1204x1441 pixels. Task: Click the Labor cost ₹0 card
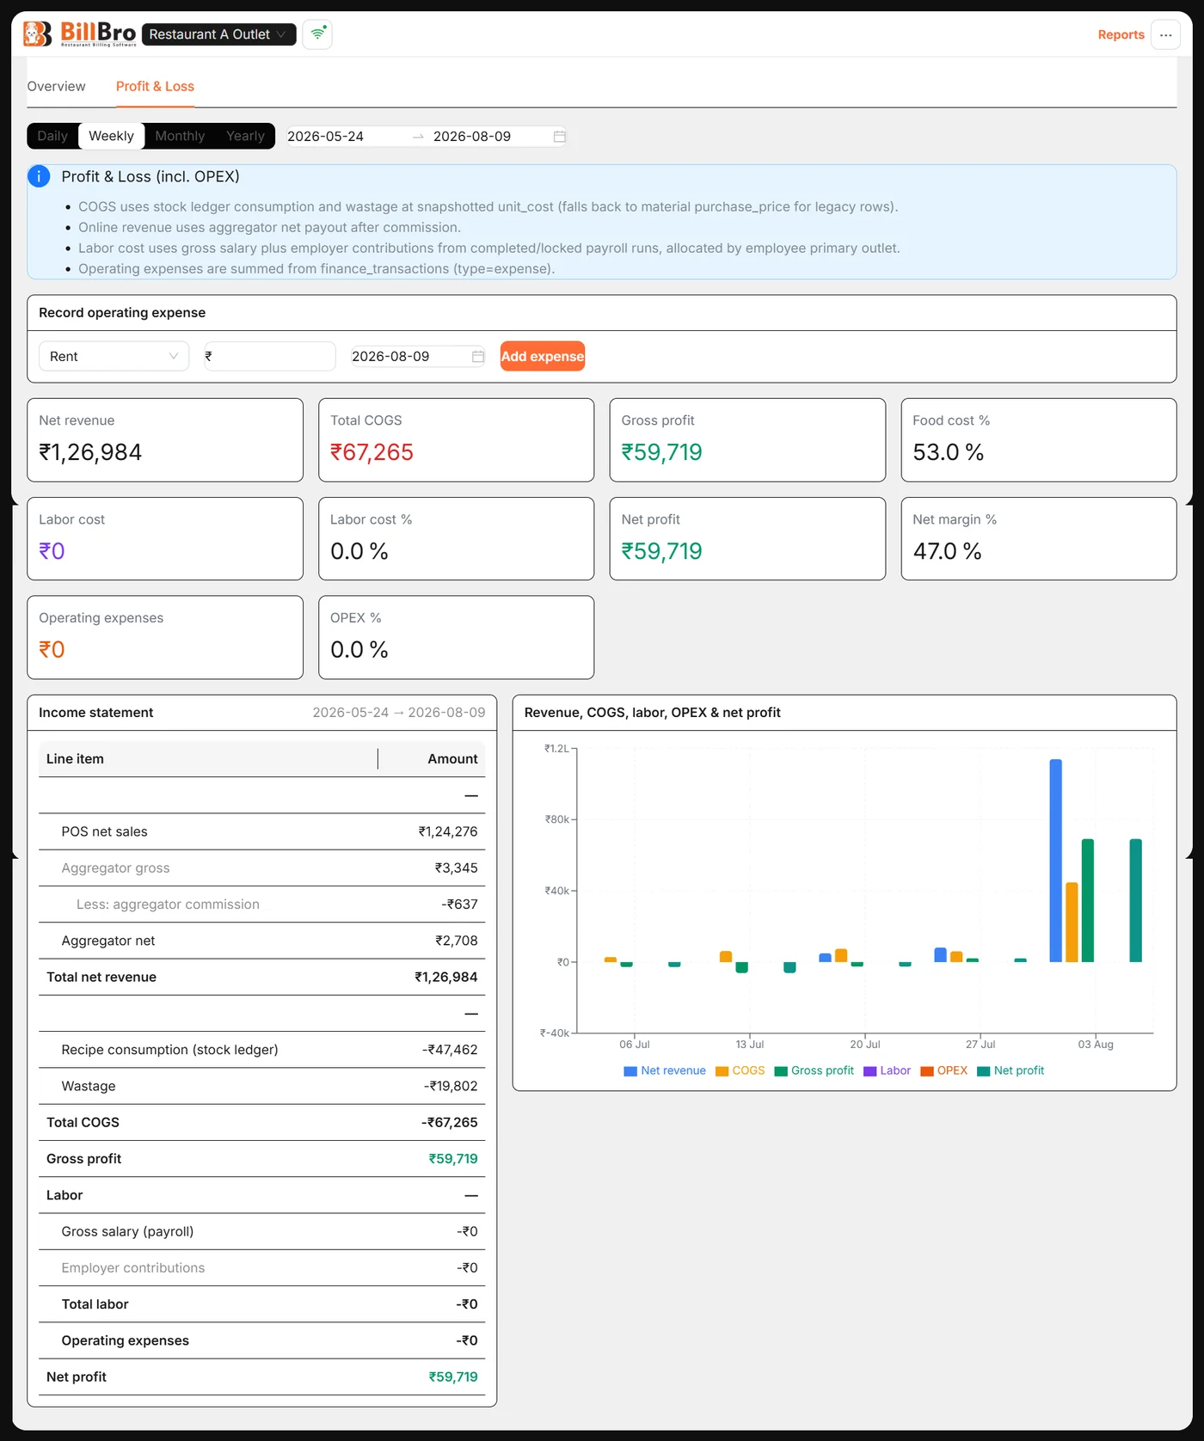(x=165, y=539)
